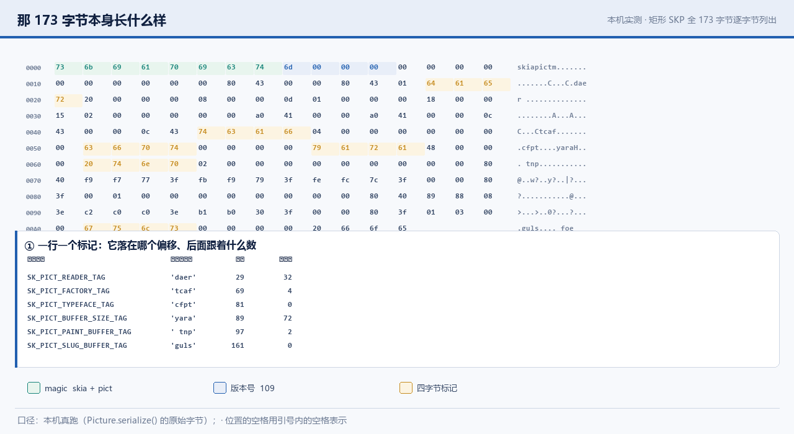Image resolution: width=794 pixels, height=434 pixels.
Task: Click the table cell 'SK_PICT_SLUG_BUFFER_TAG'
Action: tap(77, 345)
